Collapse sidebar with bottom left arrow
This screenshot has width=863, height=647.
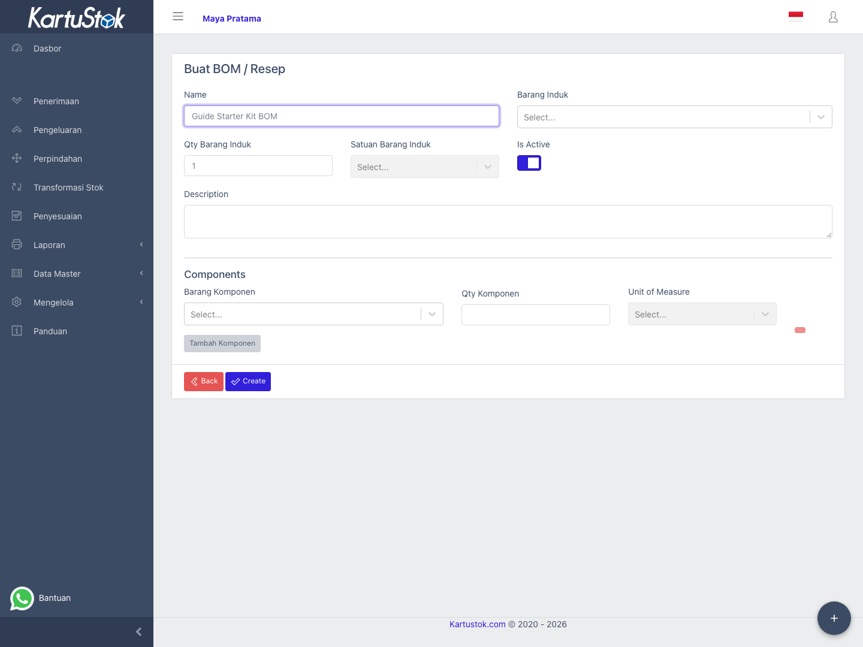tap(138, 632)
